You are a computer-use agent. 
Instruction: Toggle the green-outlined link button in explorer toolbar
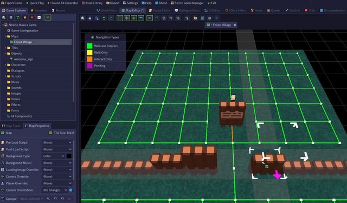(48, 17)
